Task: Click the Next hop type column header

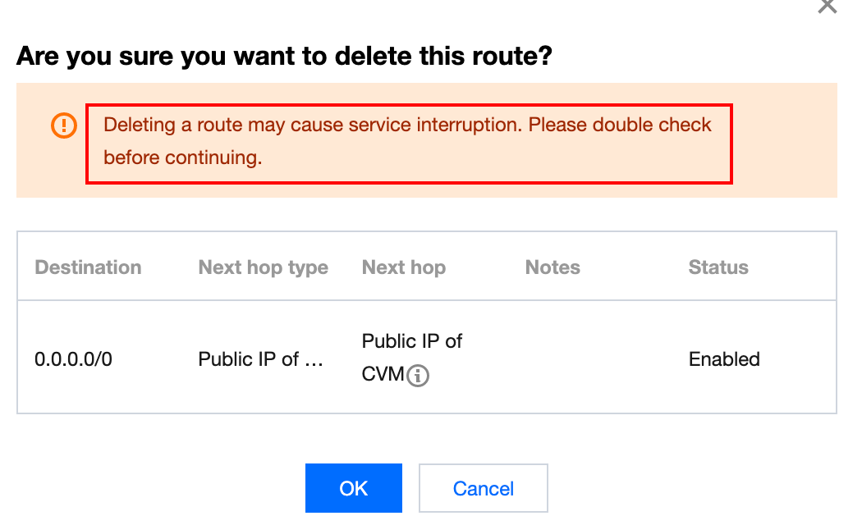Action: click(x=263, y=267)
